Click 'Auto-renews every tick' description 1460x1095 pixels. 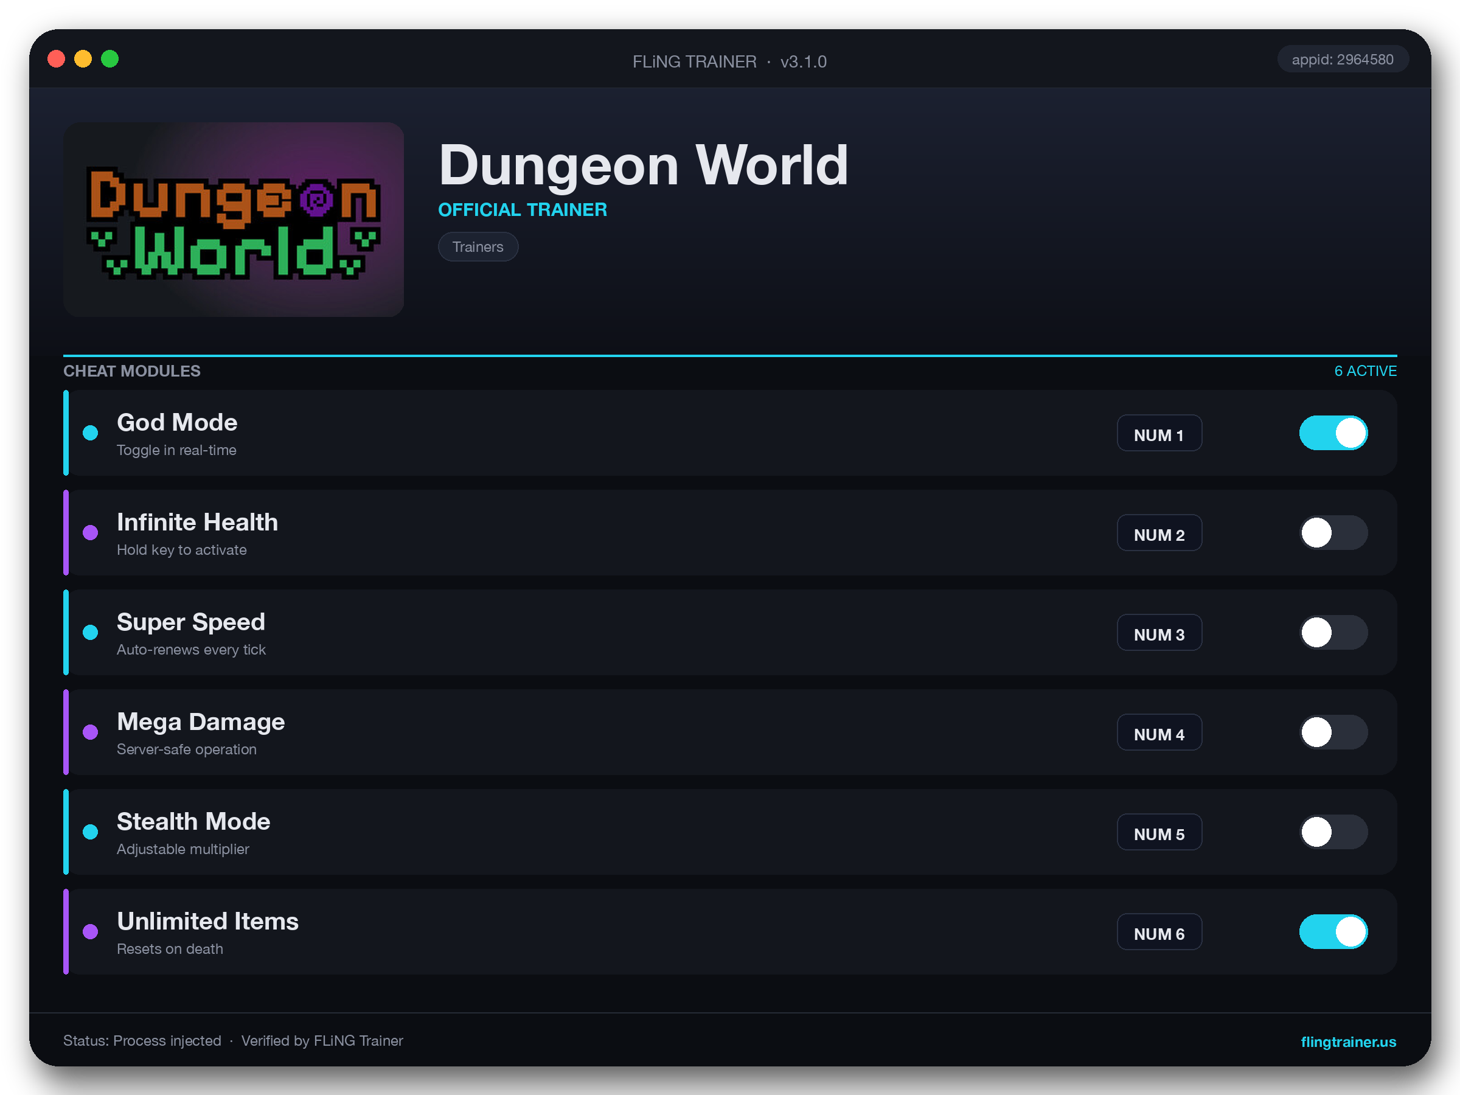(x=192, y=650)
